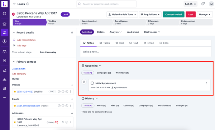
Task: Open the Manage dropdown
Action: pos(205,15)
